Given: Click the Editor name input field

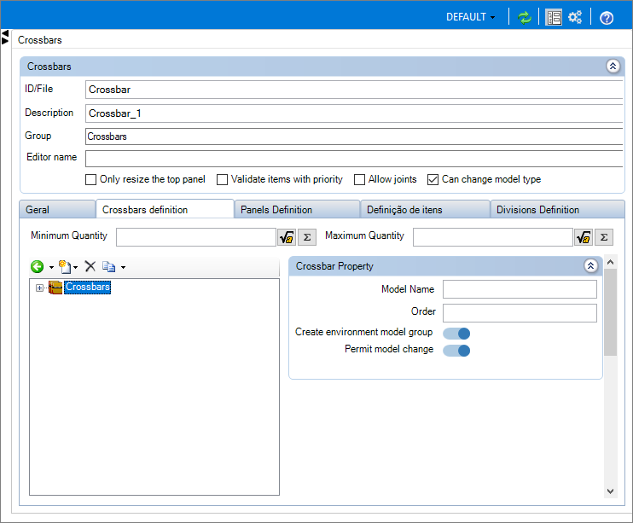Looking at the screenshot, I should click(x=354, y=159).
